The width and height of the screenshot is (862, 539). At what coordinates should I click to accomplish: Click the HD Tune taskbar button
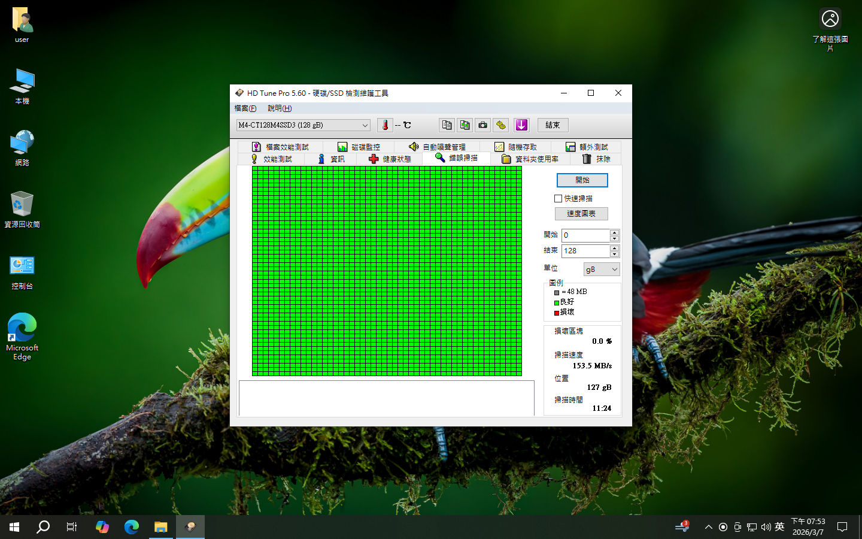(190, 527)
